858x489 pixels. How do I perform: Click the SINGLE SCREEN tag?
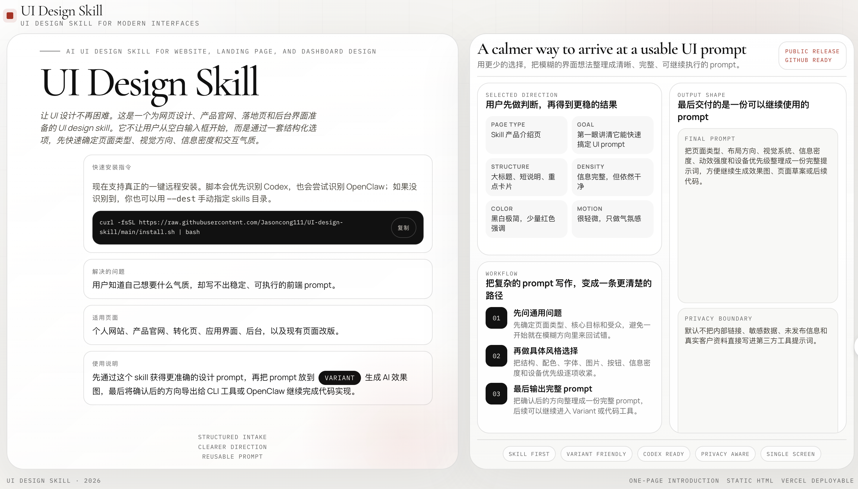tap(791, 454)
